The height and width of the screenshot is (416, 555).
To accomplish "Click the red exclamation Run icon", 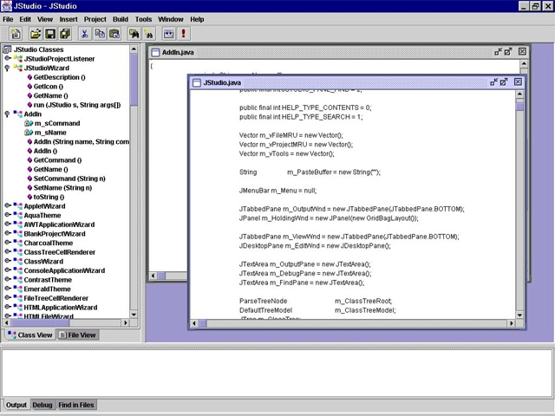I will point(183,34).
